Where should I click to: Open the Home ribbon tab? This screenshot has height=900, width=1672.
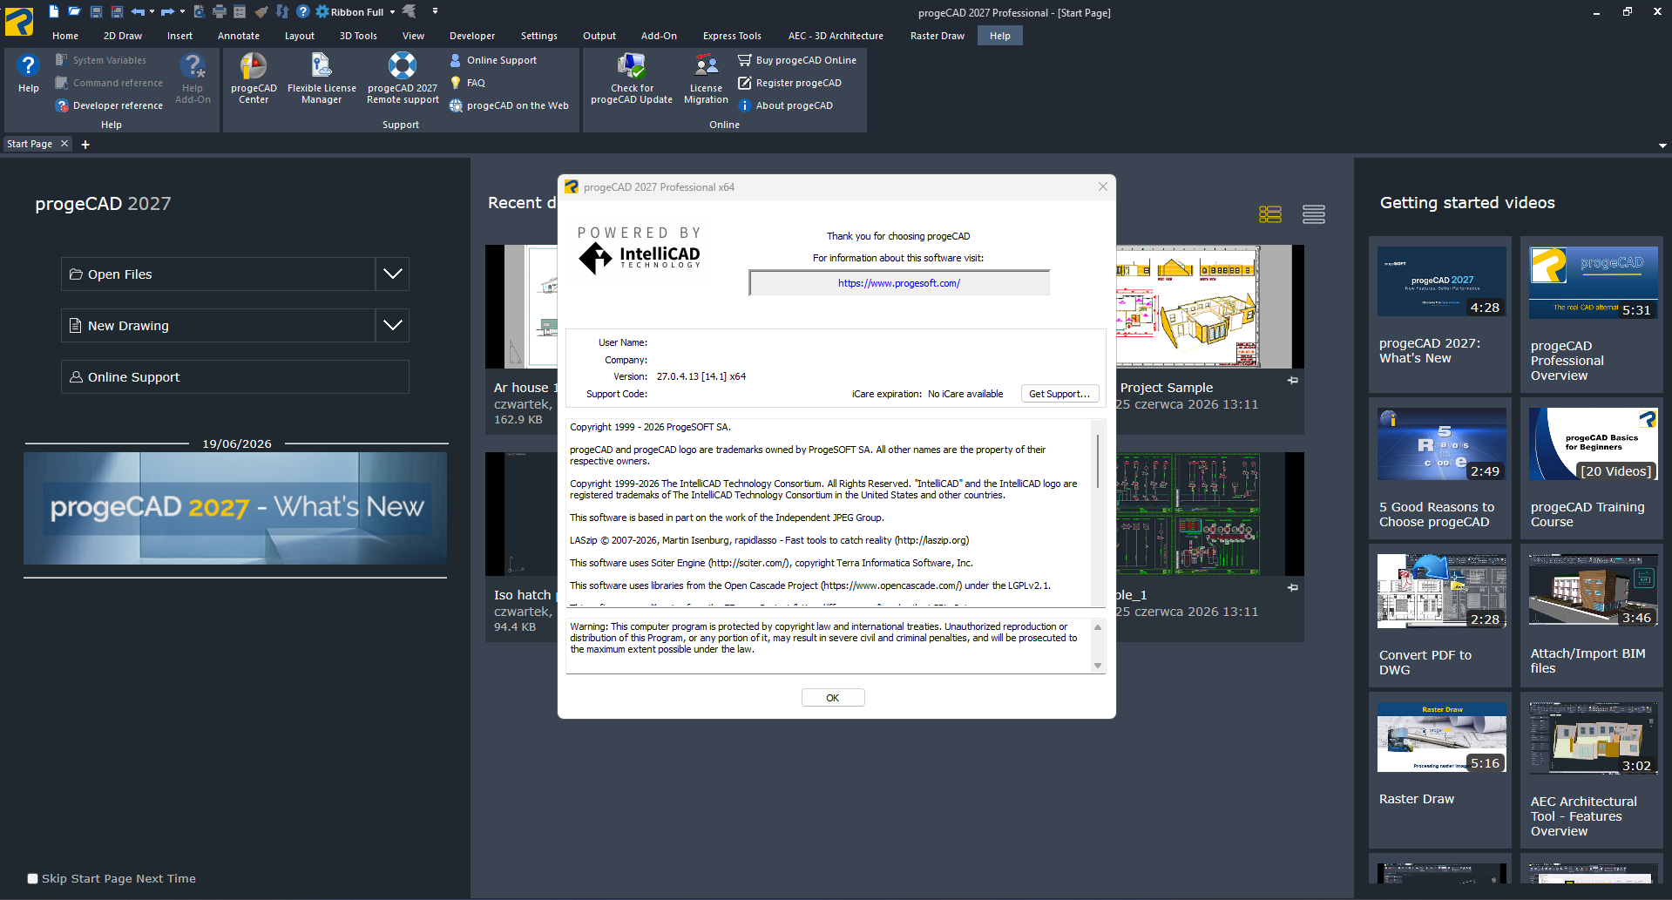(65, 36)
